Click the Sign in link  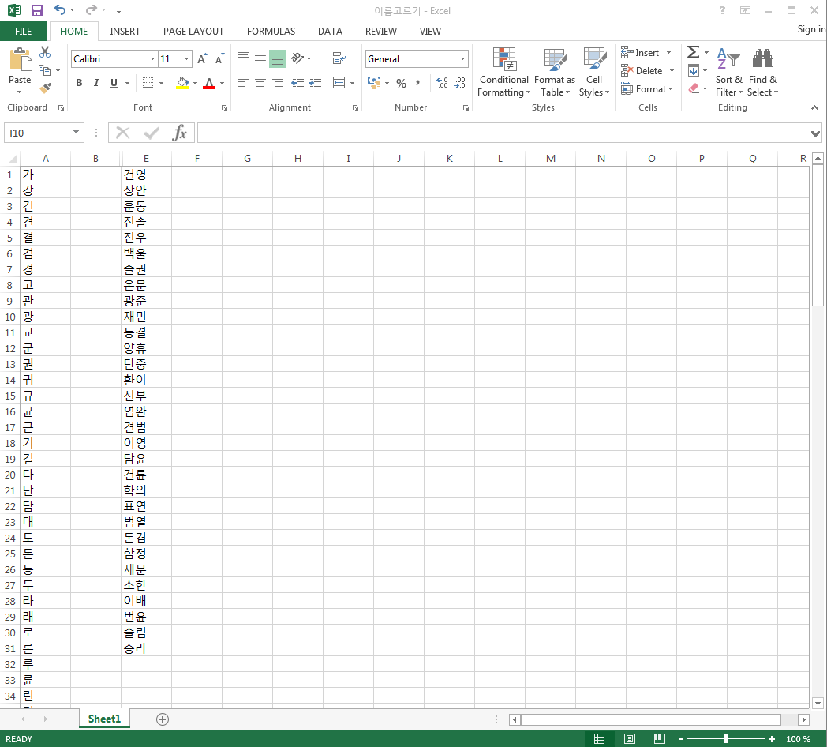click(x=810, y=30)
